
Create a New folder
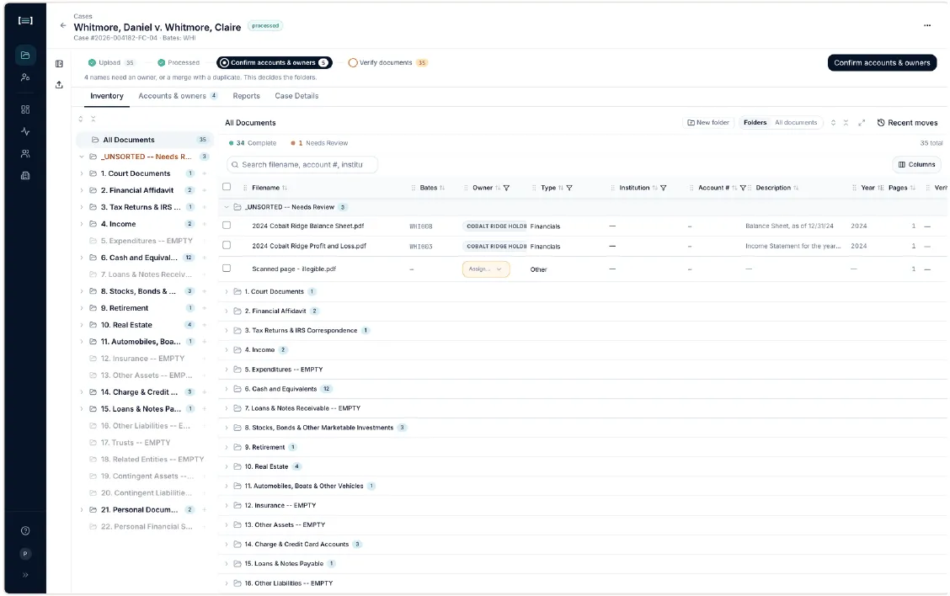coord(708,123)
